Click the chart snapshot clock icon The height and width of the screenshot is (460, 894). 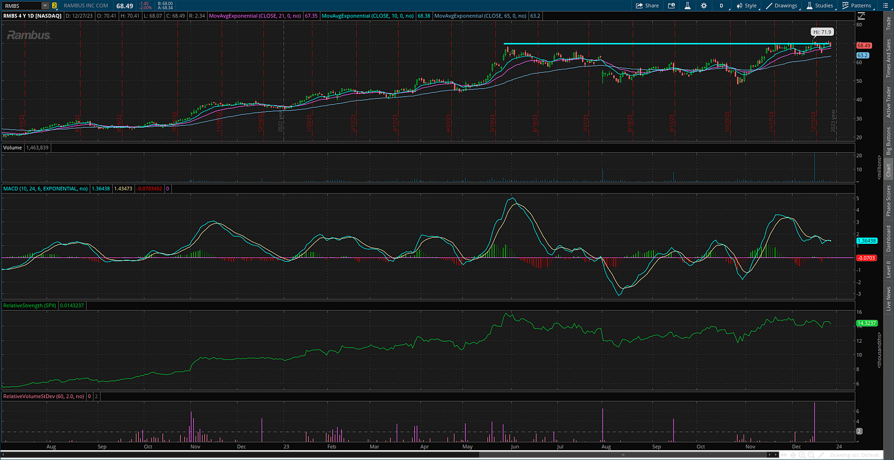click(672, 5)
